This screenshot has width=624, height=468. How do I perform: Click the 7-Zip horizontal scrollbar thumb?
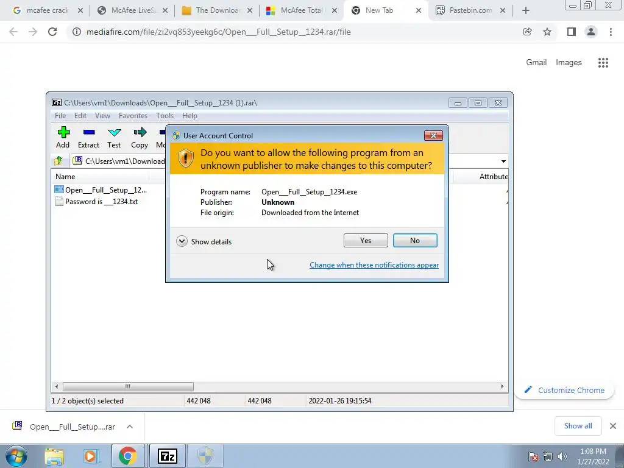coord(128,386)
